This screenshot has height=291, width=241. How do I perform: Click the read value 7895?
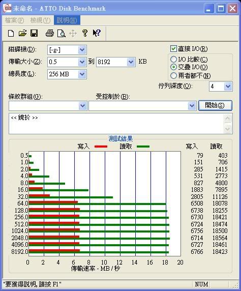click(221, 189)
